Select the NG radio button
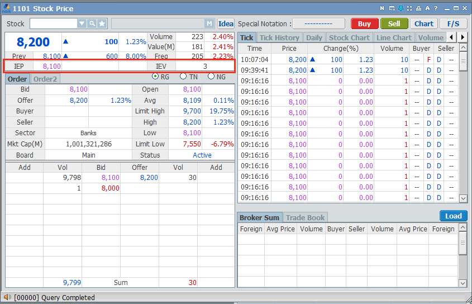Image resolution: width=472 pixels, height=304 pixels. point(211,77)
